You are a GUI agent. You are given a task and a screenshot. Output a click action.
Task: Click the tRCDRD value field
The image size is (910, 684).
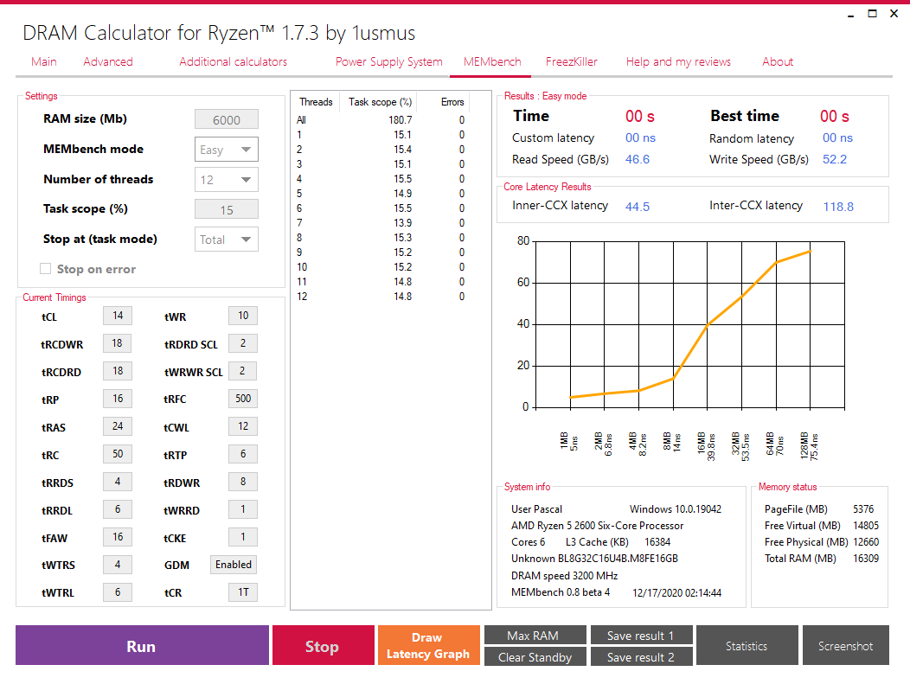pos(118,371)
